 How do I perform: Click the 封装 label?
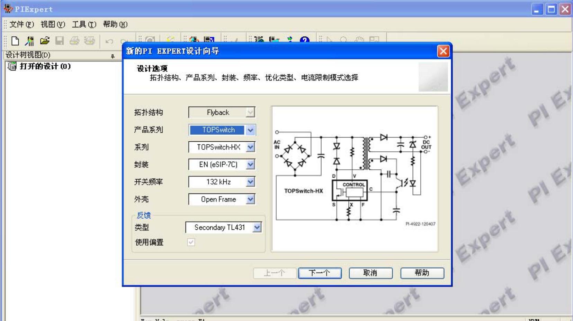point(141,165)
